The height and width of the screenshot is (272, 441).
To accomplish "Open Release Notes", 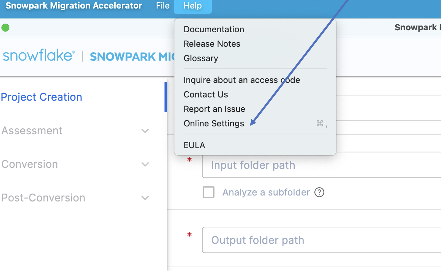I will [212, 44].
